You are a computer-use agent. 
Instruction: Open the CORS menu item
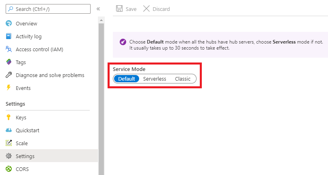[22, 169]
